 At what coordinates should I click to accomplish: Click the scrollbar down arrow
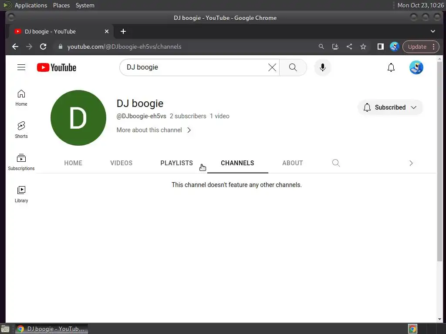pos(440,319)
